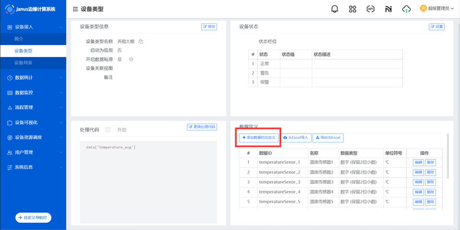
Task: Expand the 数据统计 sidebar menu
Action: (33, 78)
